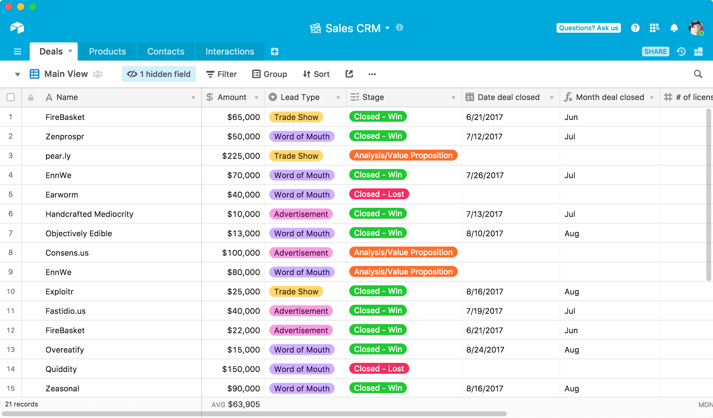The height and width of the screenshot is (418, 713).
Task: Open the Interactions tab
Action: point(229,51)
